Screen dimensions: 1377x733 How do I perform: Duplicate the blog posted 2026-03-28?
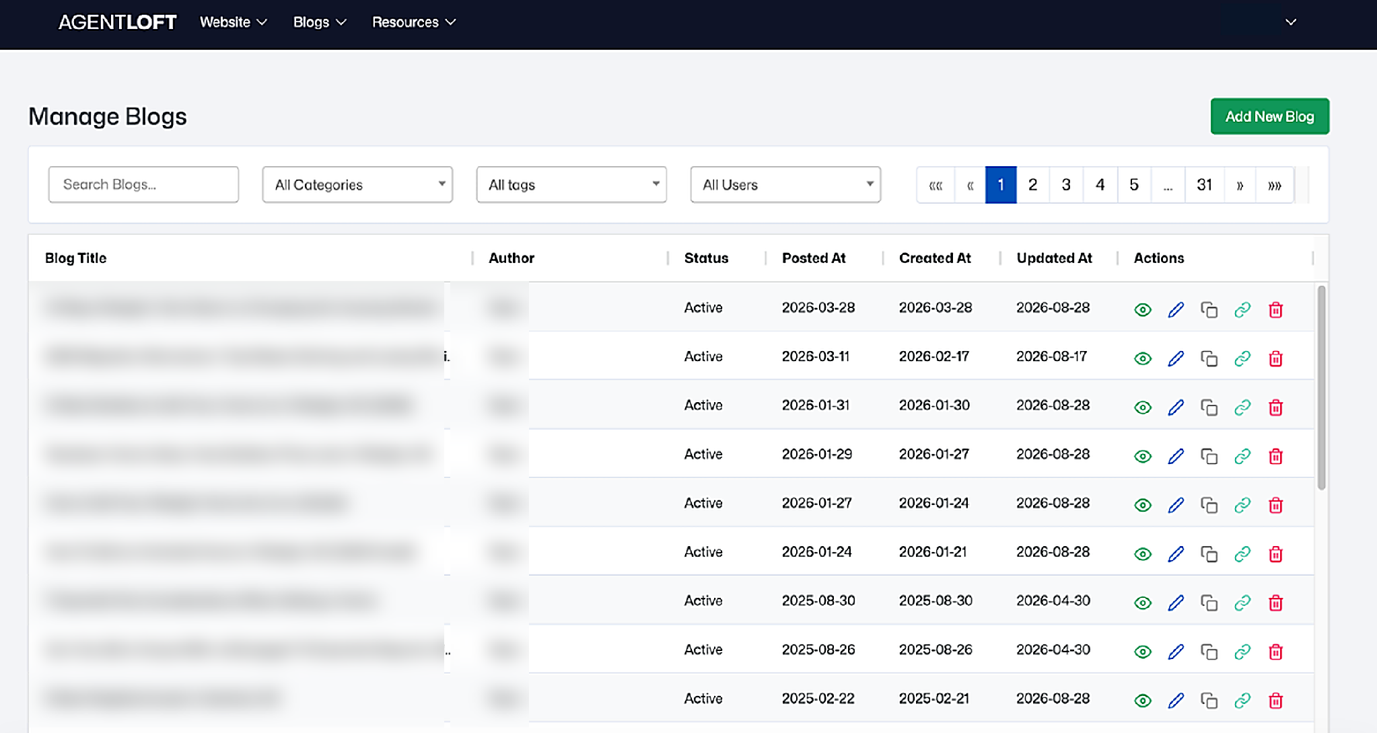pos(1209,310)
